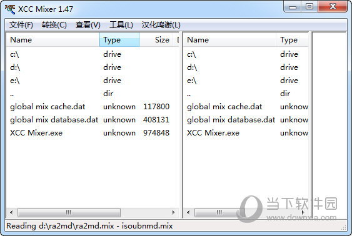
Task: Open the 工具(L) menu
Action: [121, 24]
